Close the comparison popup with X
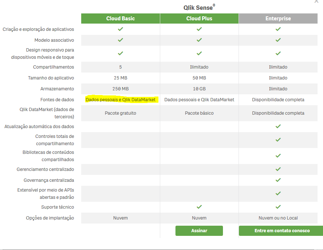Image resolution: width=323 pixels, height=250 pixels. pos(316,1)
